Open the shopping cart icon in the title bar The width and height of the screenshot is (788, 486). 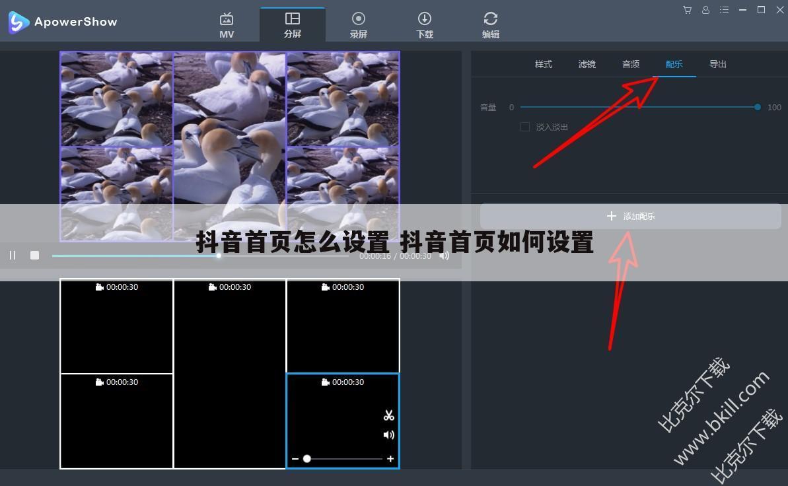pos(687,10)
